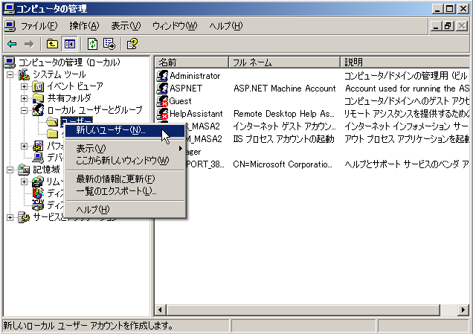Image resolution: width=473 pixels, height=334 pixels.
Task: Collapse the ローカル ユーザーとグループ node
Action: [24, 110]
